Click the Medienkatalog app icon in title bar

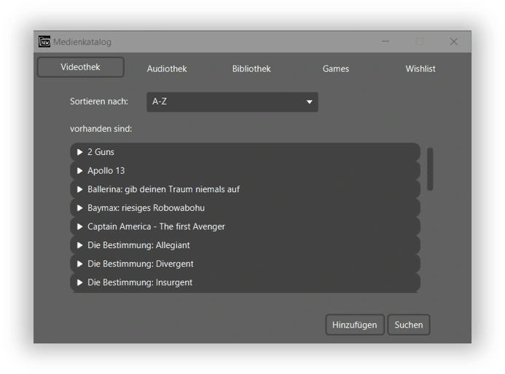click(x=44, y=41)
